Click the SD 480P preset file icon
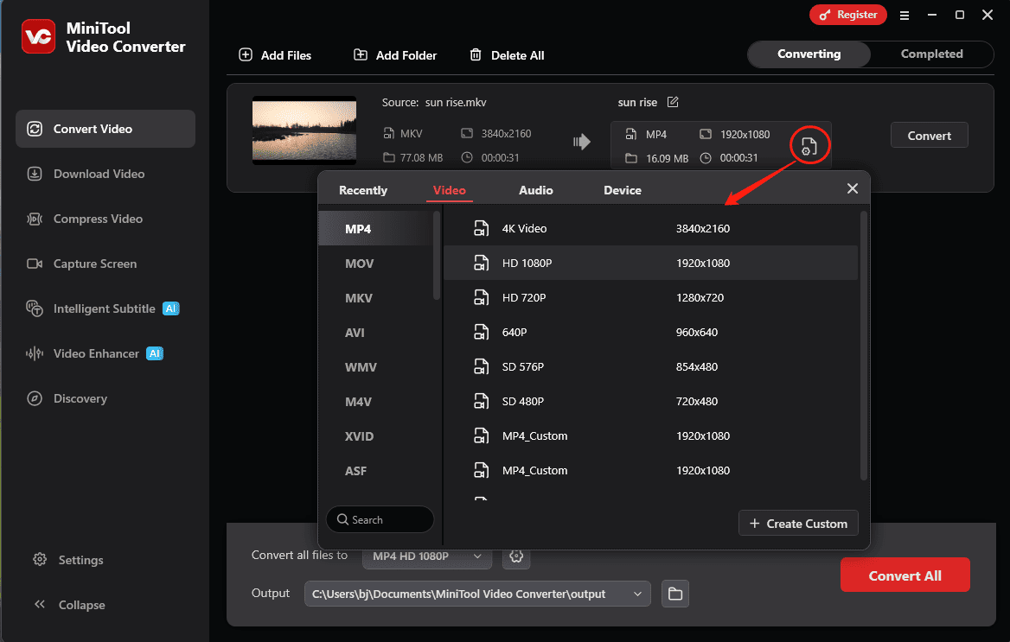 [481, 401]
